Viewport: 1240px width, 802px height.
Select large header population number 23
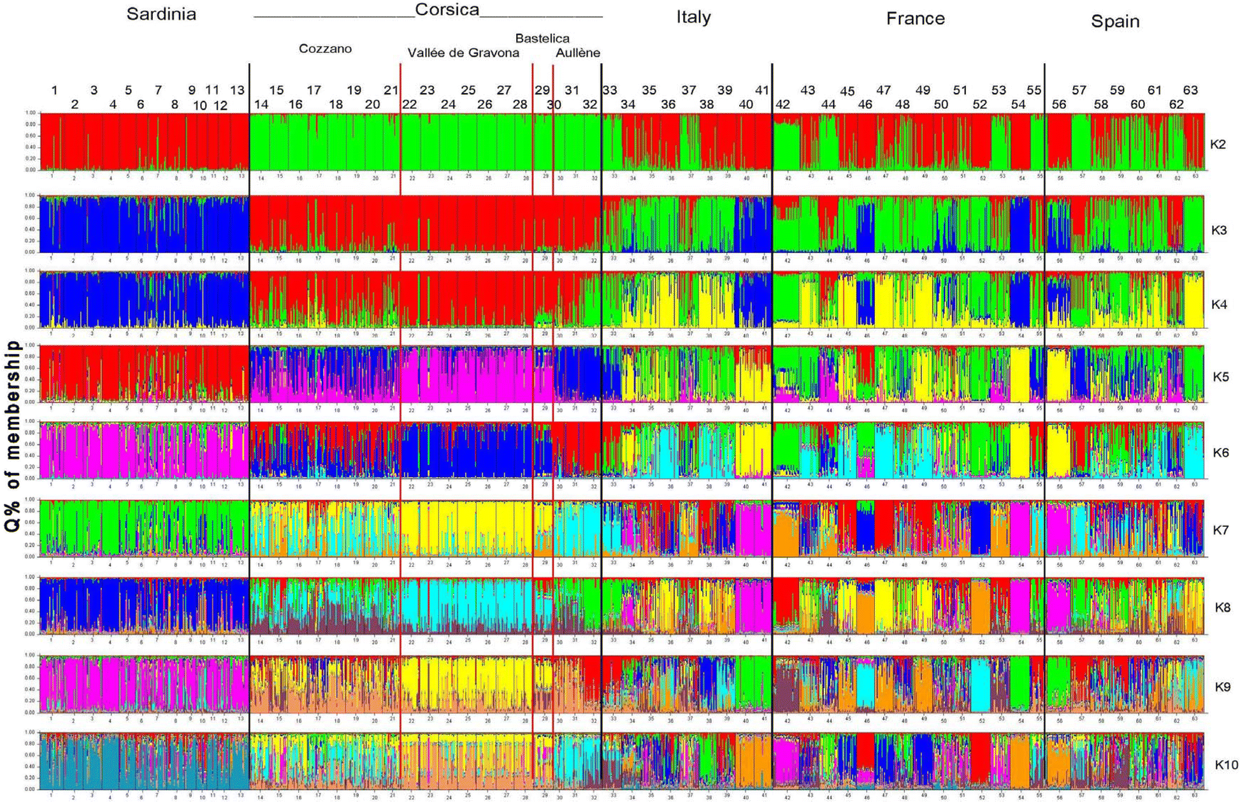427,90
